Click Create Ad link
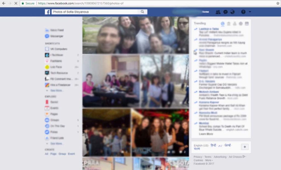 pos(46,154)
